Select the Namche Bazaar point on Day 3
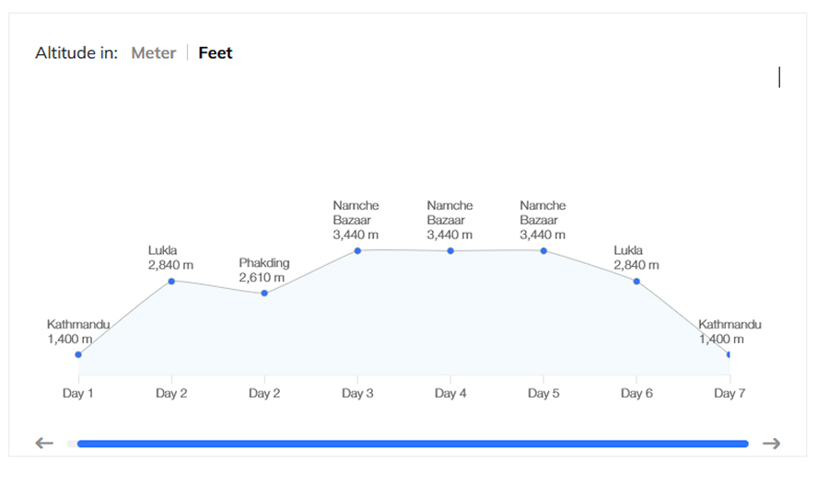Viewport: 817px width, 484px height. tap(357, 250)
